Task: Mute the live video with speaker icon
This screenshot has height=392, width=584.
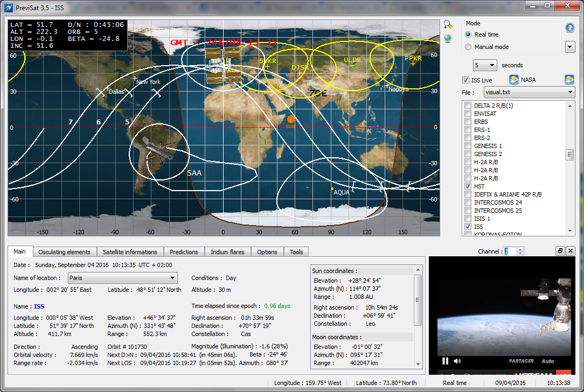Action: click(x=457, y=361)
